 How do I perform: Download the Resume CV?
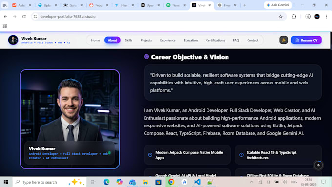click(x=306, y=40)
